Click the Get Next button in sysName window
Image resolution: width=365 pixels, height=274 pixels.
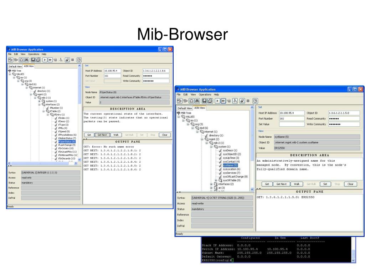click(x=282, y=184)
